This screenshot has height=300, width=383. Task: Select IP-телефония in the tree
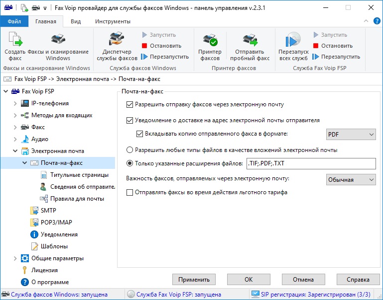point(50,103)
